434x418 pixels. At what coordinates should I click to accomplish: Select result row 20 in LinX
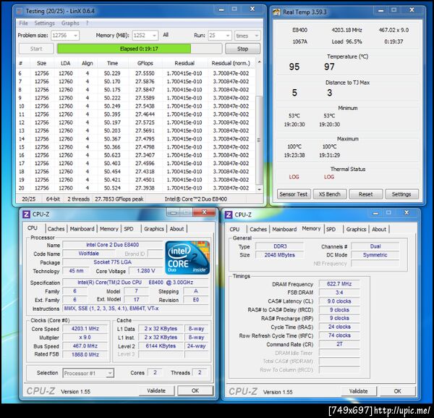click(136, 188)
